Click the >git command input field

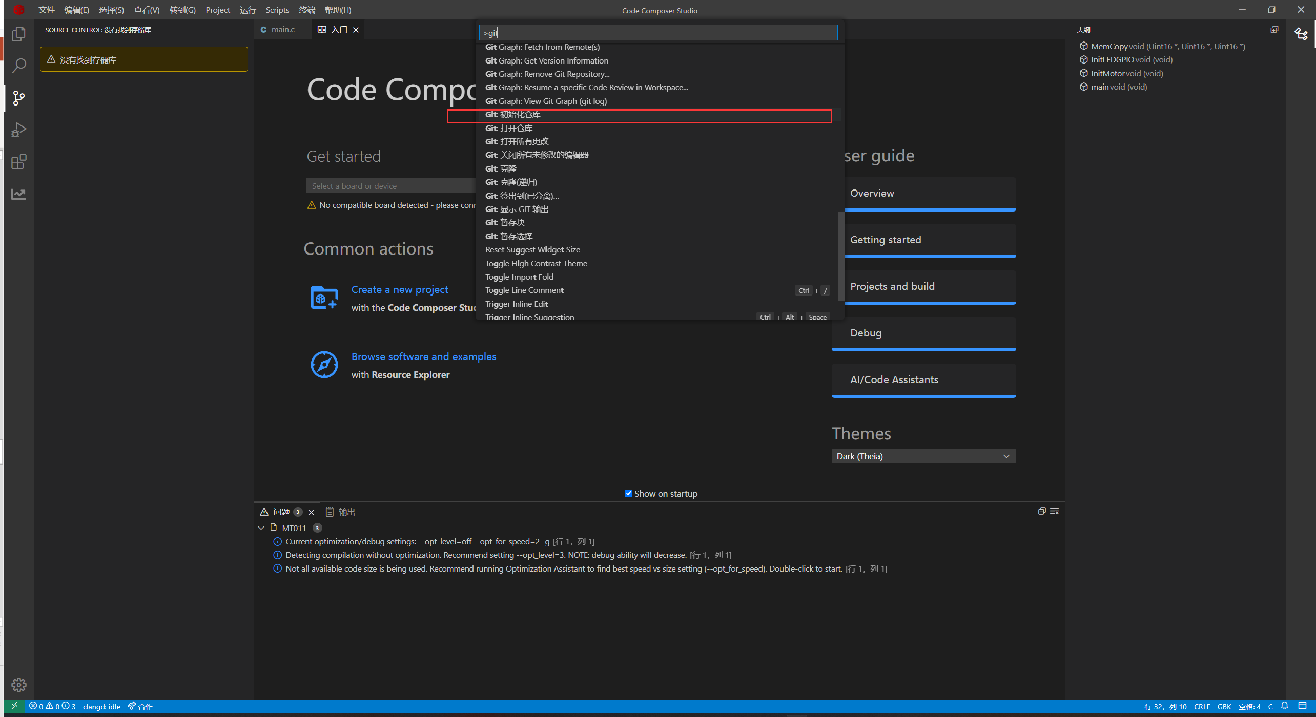click(x=658, y=33)
